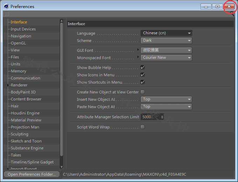This screenshot has height=182, width=238.
Task: Close the Preferences window
Action: coord(229,7)
